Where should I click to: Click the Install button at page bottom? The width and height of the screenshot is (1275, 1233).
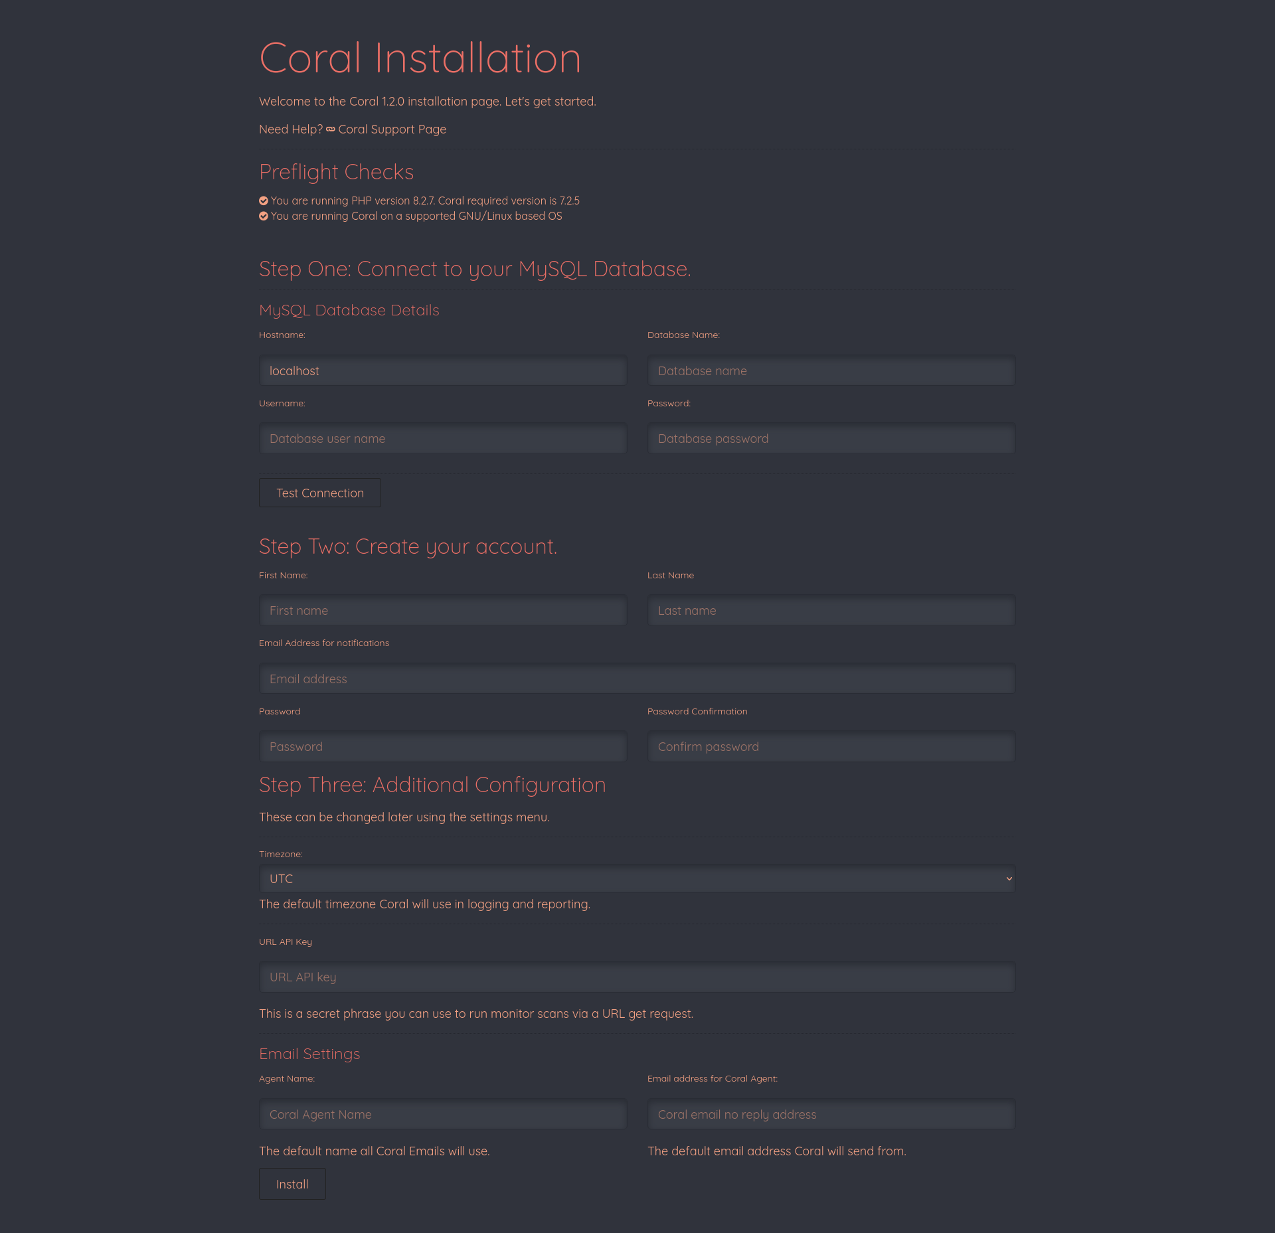tap(293, 1184)
